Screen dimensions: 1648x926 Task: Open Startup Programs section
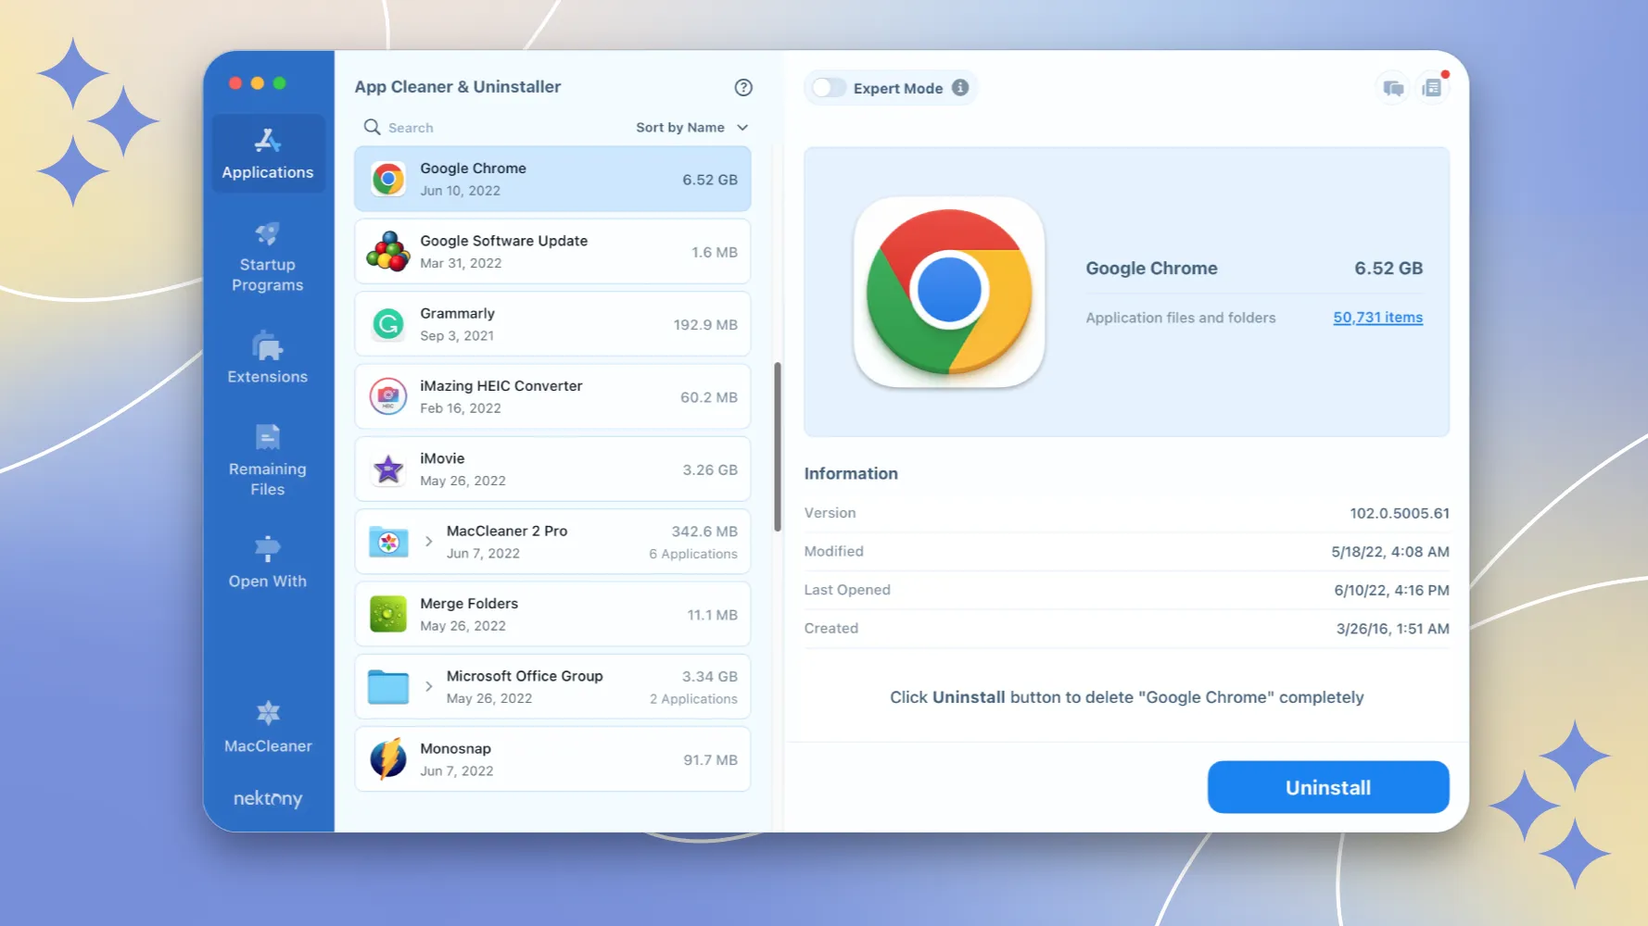pos(268,257)
